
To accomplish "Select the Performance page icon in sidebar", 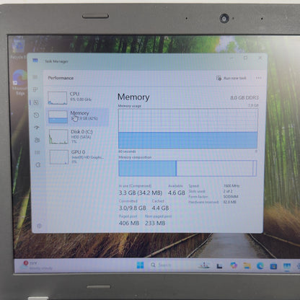I will (x=36, y=102).
